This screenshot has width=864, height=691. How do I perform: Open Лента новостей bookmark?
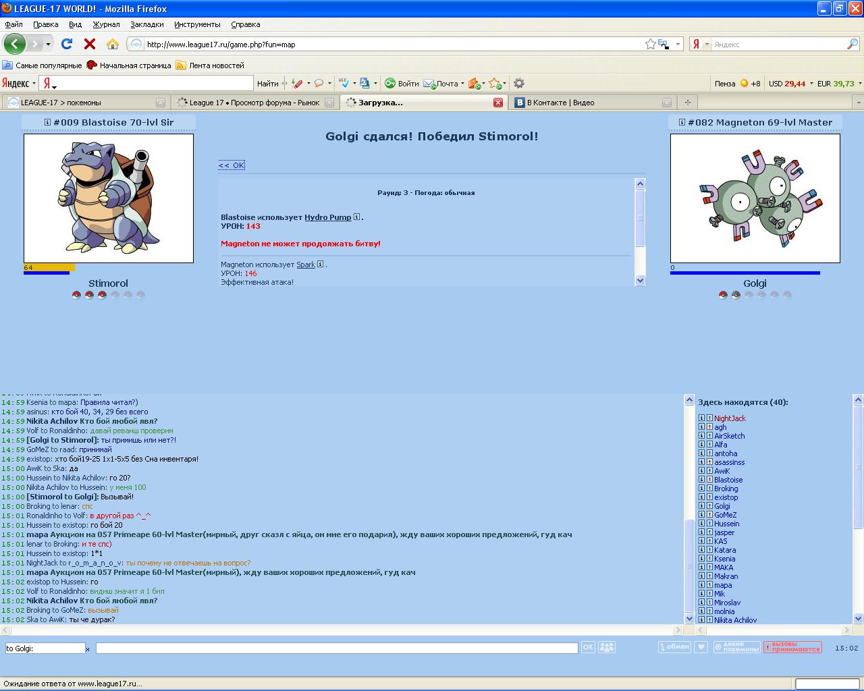point(210,65)
